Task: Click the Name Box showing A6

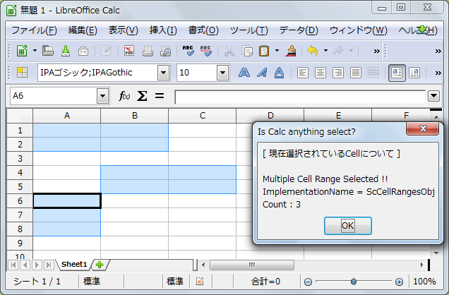Action: click(54, 96)
